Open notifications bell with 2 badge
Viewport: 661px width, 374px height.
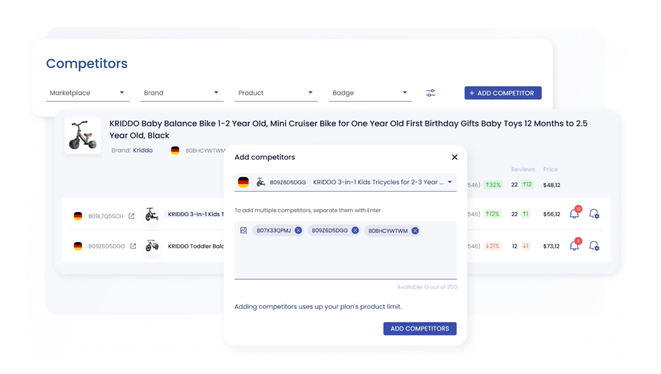pyautogui.click(x=574, y=246)
